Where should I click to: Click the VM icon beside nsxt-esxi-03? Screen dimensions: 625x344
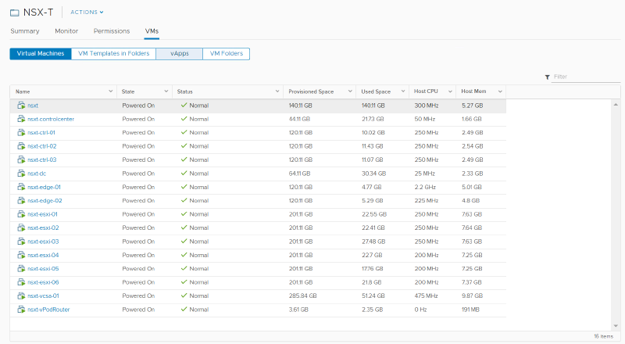(x=21, y=242)
